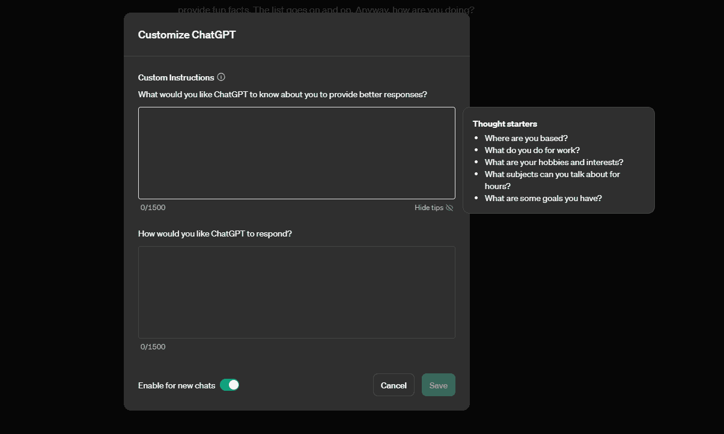Click the 'Enable for new chats' label
Screen dimensions: 724x434
[177, 385]
